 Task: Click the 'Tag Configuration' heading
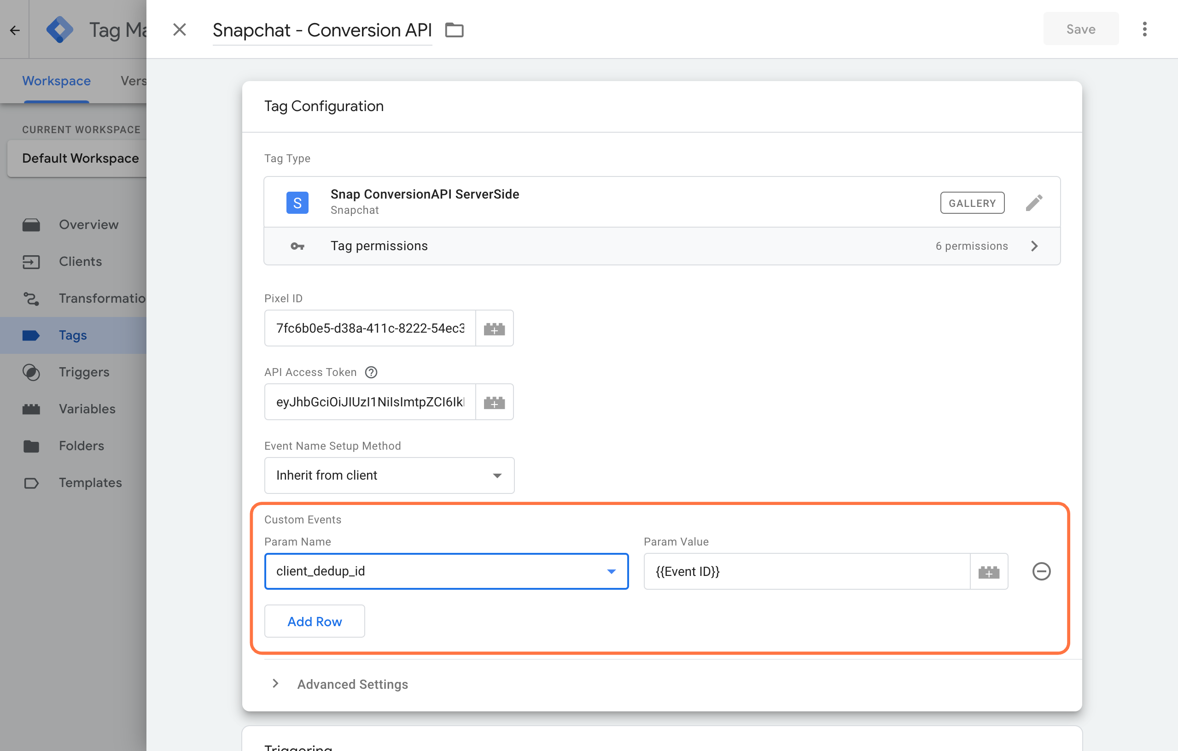[324, 106]
